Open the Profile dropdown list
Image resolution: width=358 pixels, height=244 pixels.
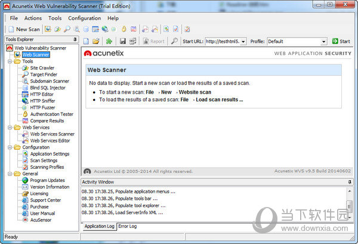coord(323,42)
